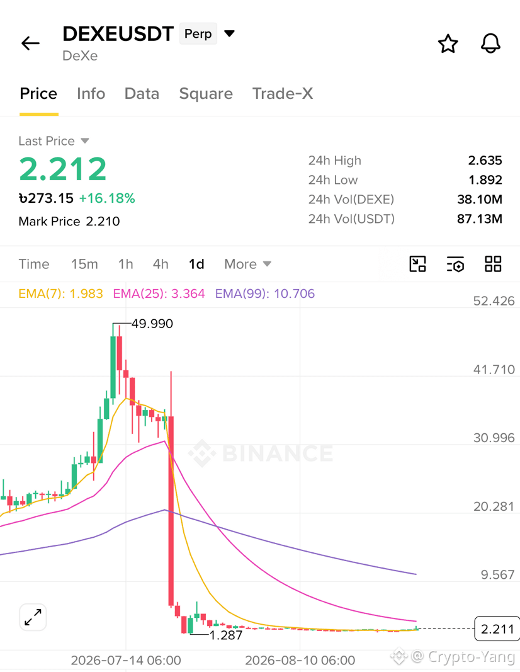Select the 1d chart interval
Viewport: 520px width, 672px height.
pyautogui.click(x=196, y=264)
